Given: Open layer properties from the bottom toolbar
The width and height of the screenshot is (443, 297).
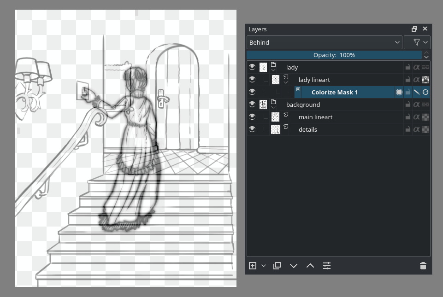Looking at the screenshot, I should [x=327, y=266].
